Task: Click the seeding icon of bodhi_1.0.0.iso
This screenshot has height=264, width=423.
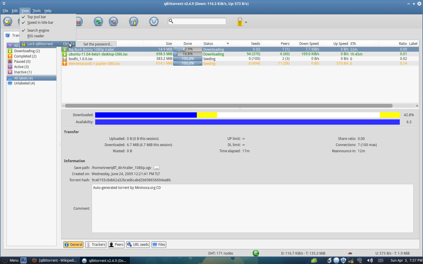Action: point(65,59)
